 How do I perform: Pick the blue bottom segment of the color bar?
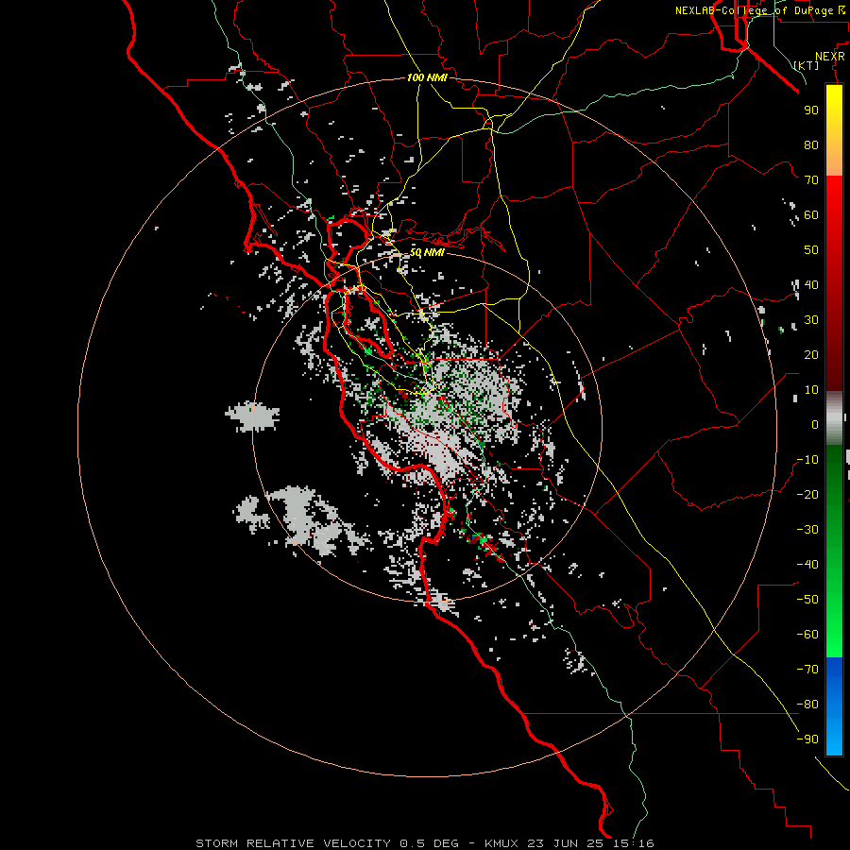(834, 705)
